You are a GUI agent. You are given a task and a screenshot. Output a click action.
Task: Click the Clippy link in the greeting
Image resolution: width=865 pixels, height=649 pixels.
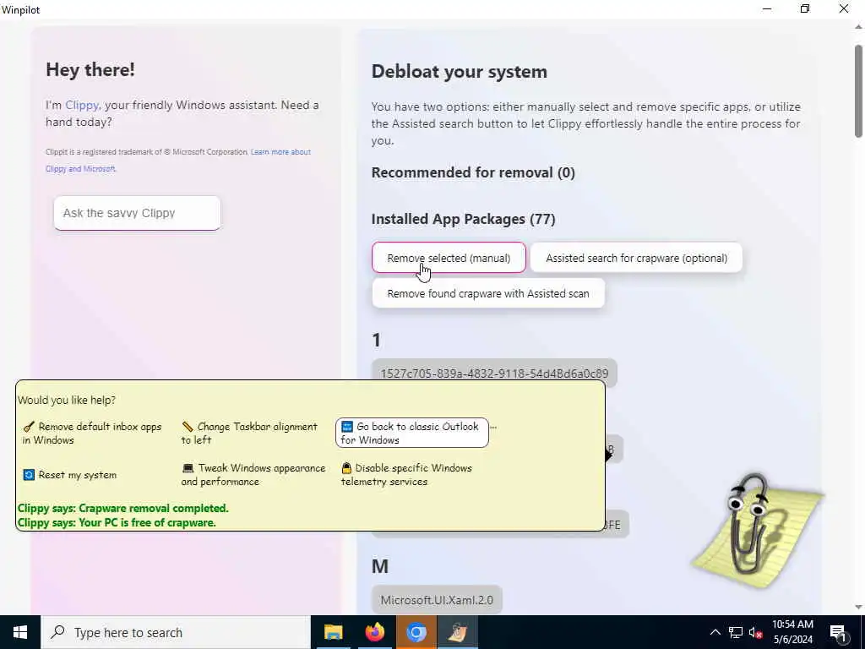point(82,105)
